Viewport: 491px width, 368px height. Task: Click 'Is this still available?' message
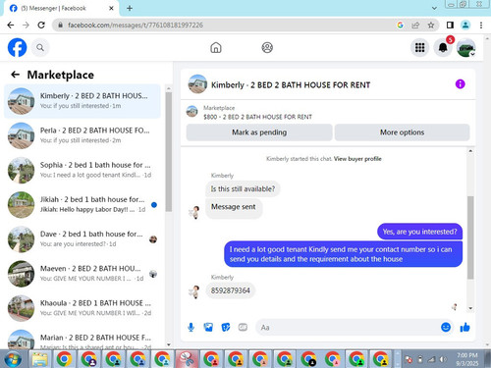coord(243,188)
